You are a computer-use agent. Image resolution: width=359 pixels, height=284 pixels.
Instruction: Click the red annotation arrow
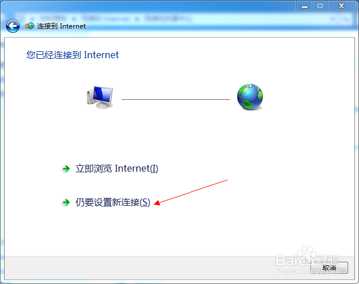(191, 192)
